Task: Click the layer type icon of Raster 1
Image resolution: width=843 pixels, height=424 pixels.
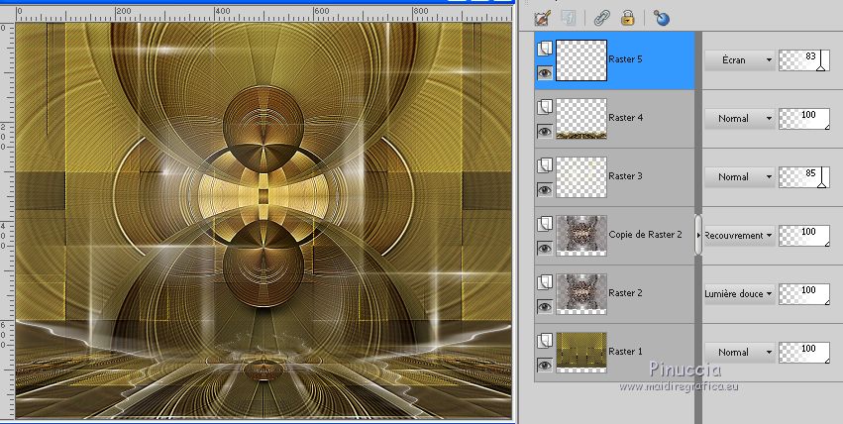Action: pyautogui.click(x=543, y=340)
